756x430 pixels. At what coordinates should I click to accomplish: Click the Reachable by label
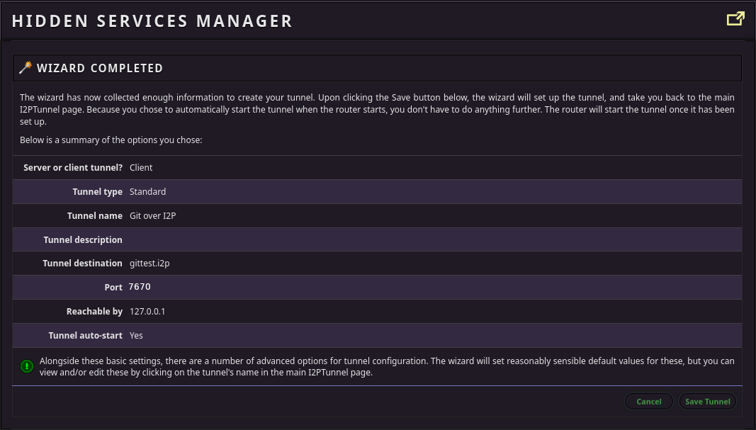(94, 312)
